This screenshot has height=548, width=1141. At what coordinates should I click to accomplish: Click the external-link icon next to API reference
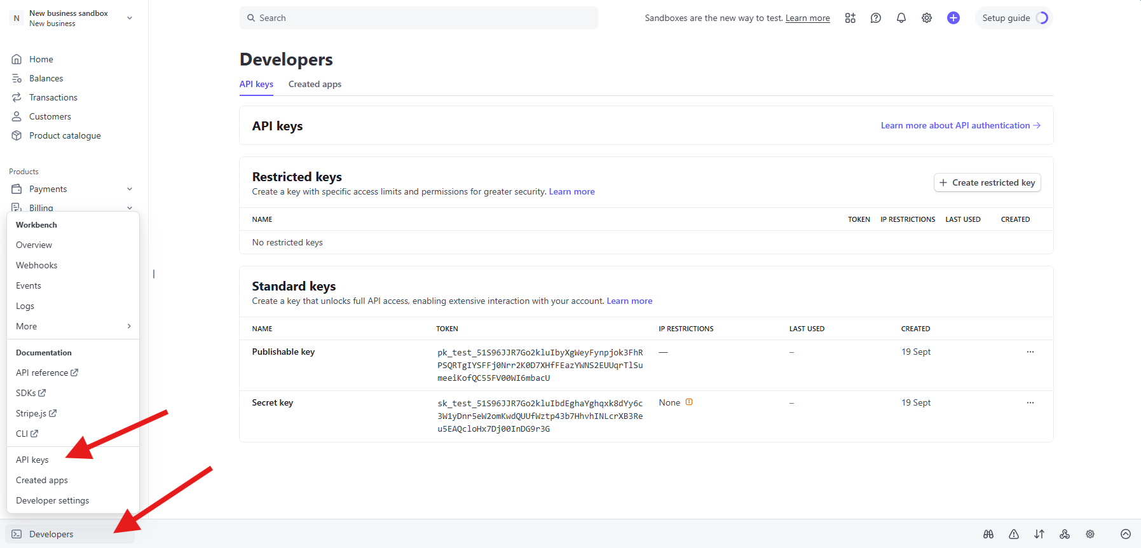pos(74,373)
